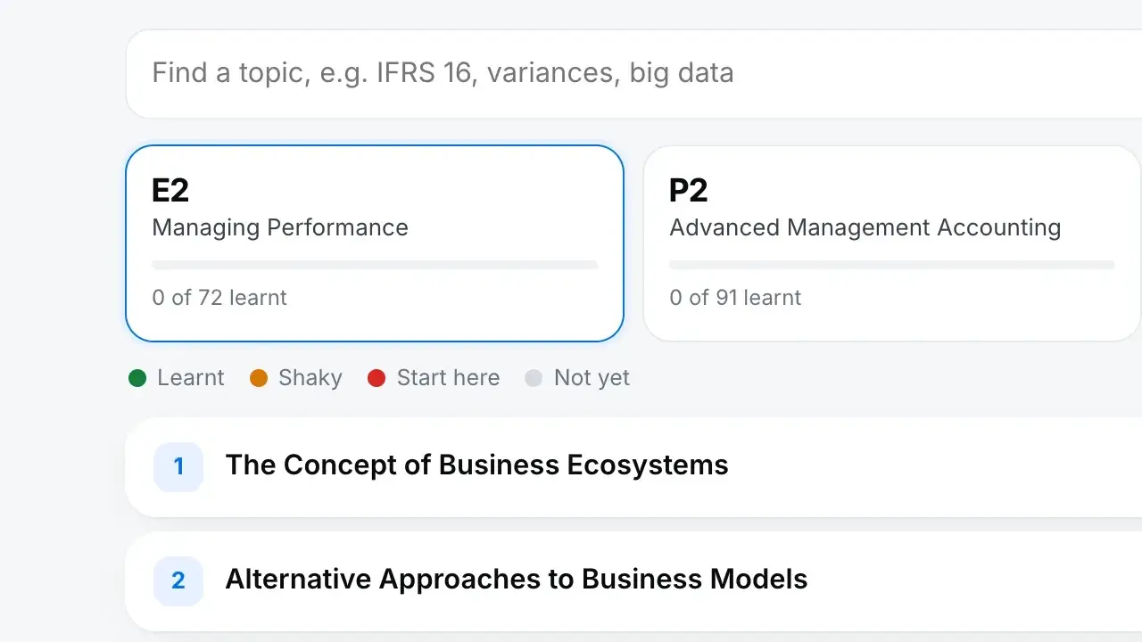Click the "0 of 72 learnt" text
Viewport: 1142px width, 642px height.
click(219, 298)
